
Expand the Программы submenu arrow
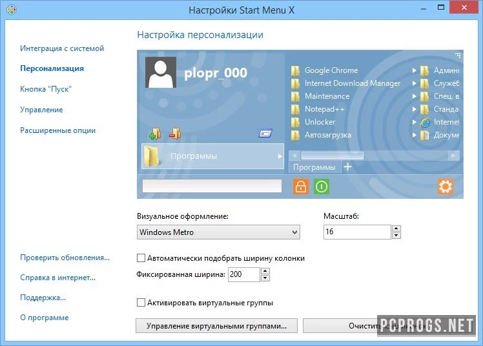tap(280, 156)
